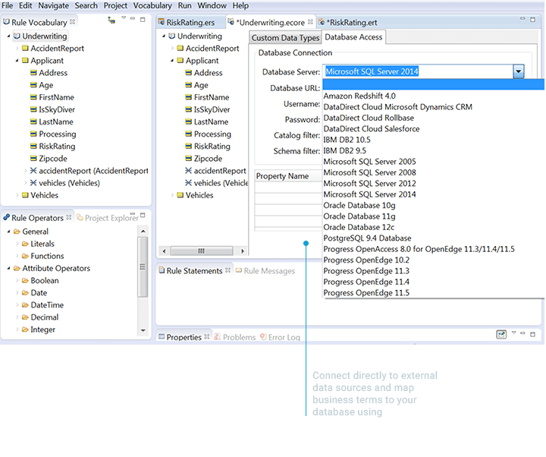This screenshot has height=457, width=546.
Task: Choose DataDirect Cloud Rollbase option
Action: tap(369, 118)
